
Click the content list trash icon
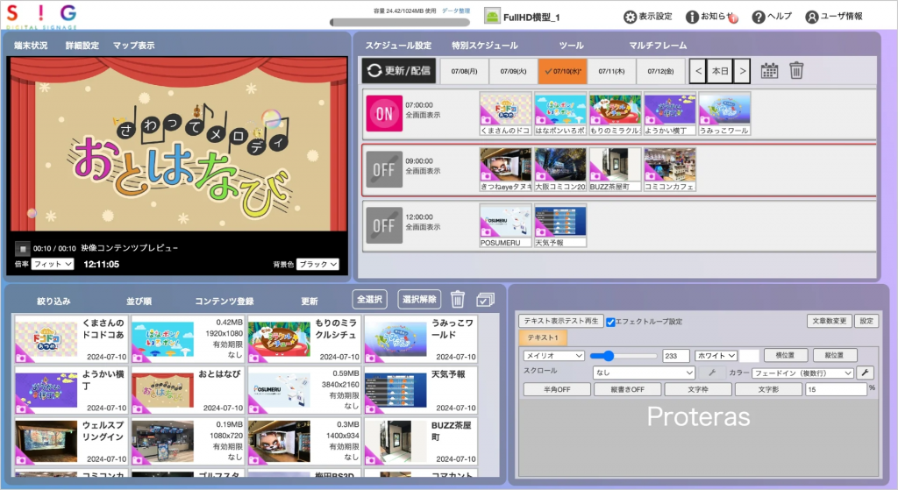coord(457,300)
